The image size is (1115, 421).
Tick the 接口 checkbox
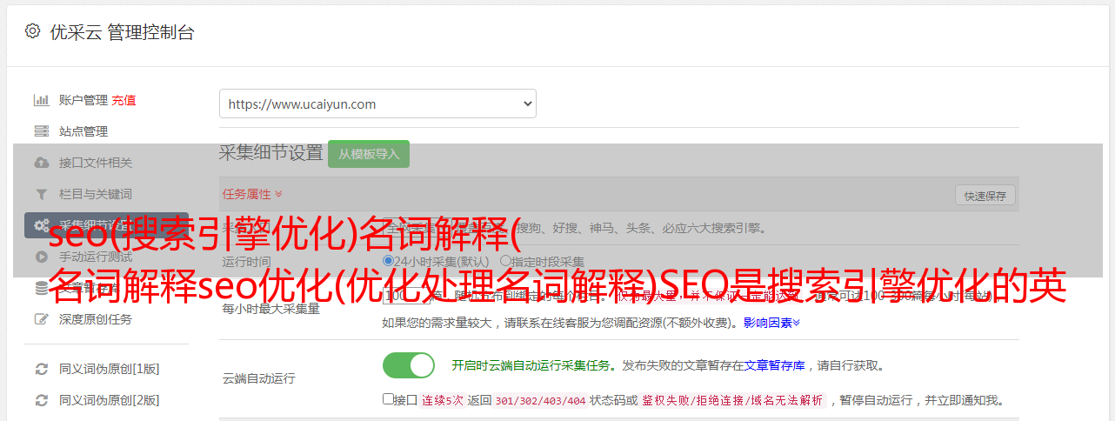coord(388,399)
